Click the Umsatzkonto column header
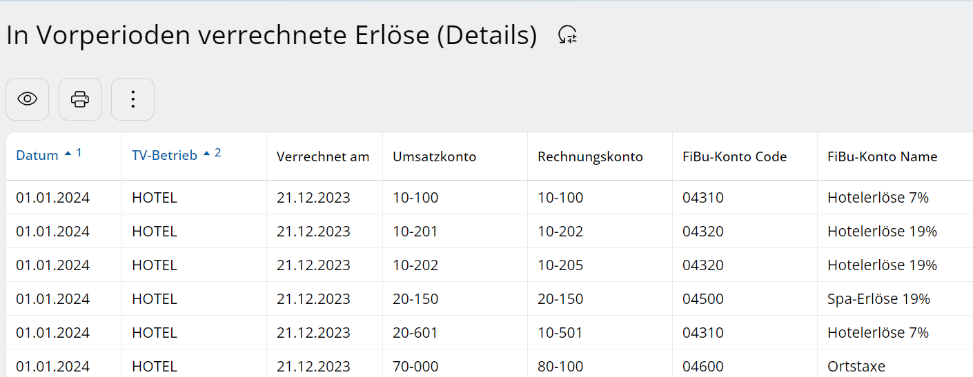Screen dimensions: 973x377 click(x=435, y=157)
